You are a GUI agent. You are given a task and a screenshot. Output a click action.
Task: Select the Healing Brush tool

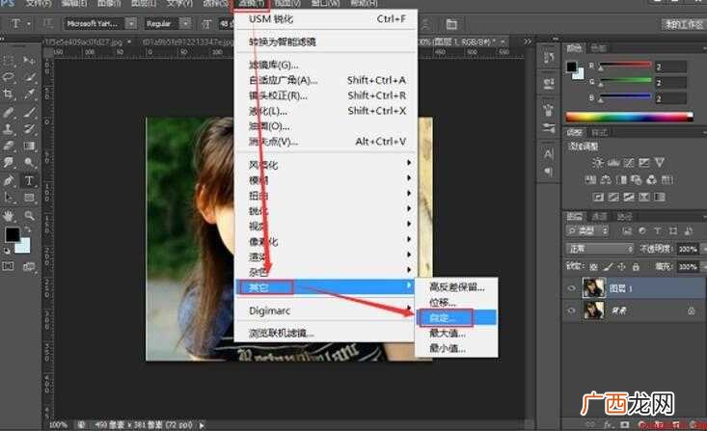[x=8, y=112]
